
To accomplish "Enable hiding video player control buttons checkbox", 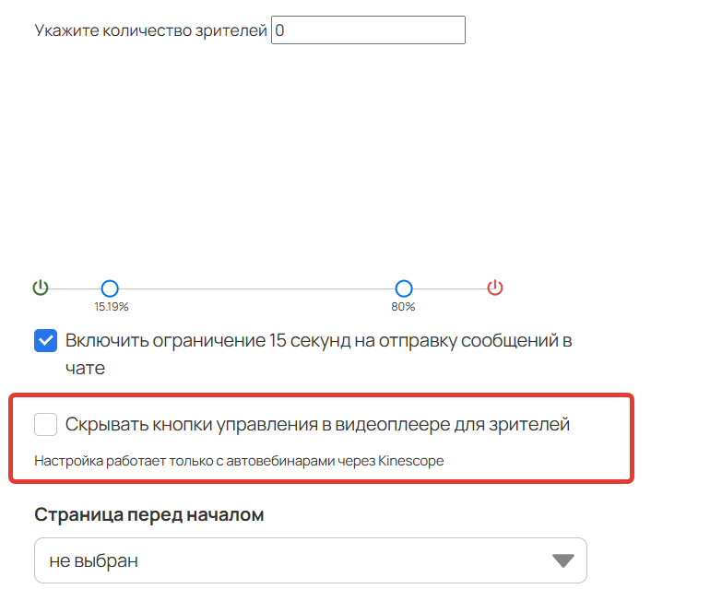I will pyautogui.click(x=46, y=424).
